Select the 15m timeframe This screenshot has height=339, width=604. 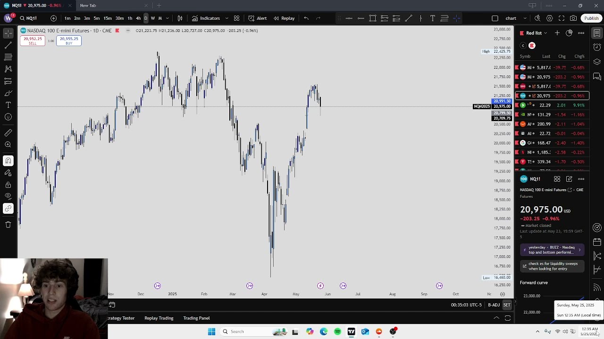click(x=108, y=18)
